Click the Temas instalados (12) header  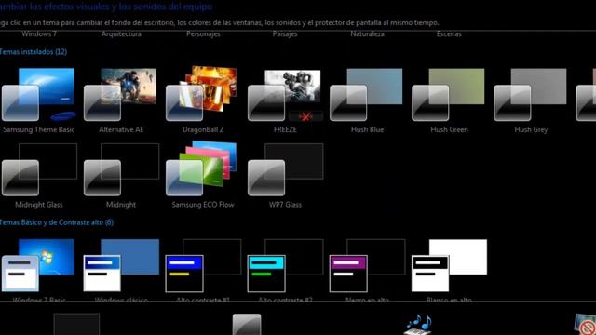click(34, 52)
